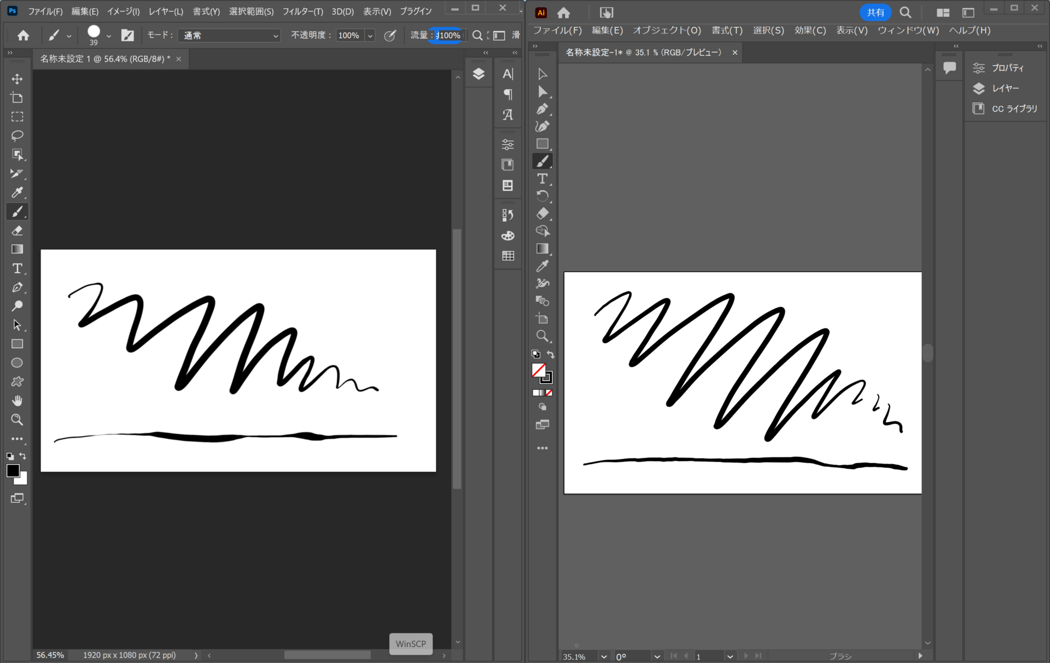Select the Eyedropper tool in Photoshop
Image resolution: width=1050 pixels, height=663 pixels.
[17, 192]
